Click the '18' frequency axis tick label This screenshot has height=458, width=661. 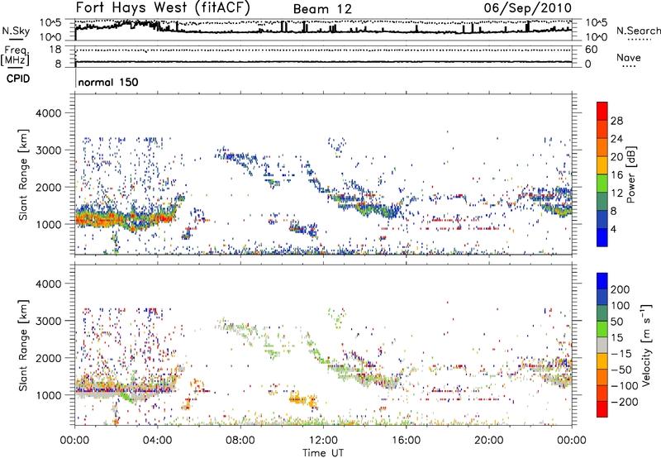tap(55, 50)
